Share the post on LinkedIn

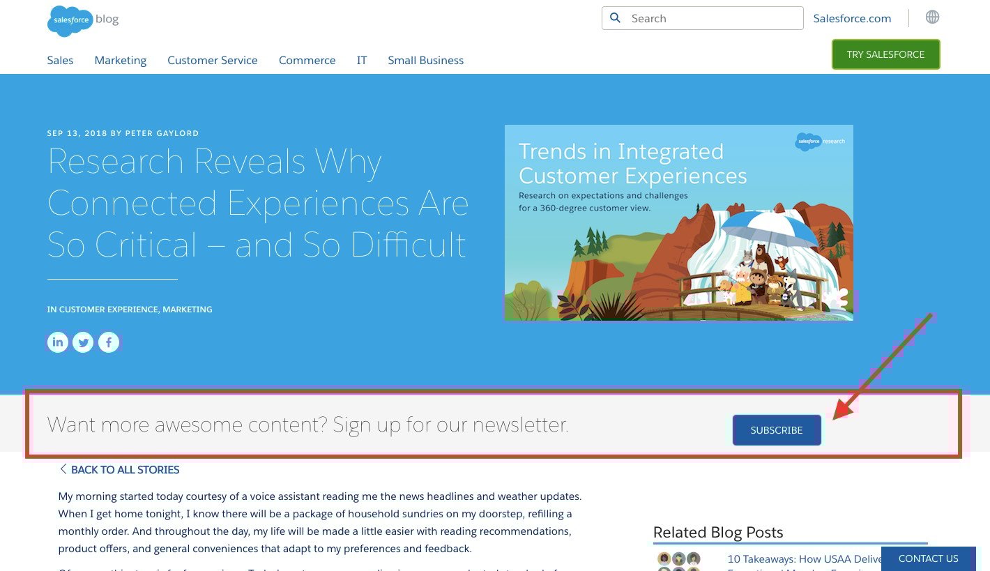[x=58, y=342]
